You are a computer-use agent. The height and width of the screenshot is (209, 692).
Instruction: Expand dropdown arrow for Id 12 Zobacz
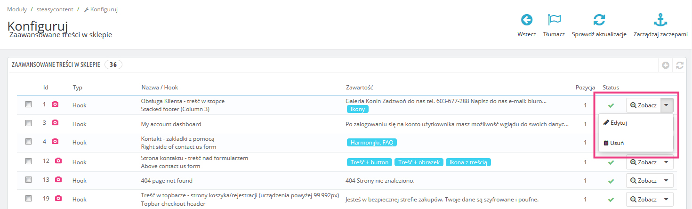pos(667,162)
